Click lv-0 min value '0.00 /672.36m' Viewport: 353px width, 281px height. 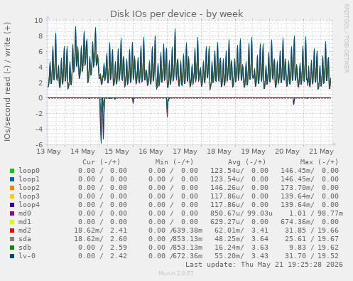(x=175, y=256)
